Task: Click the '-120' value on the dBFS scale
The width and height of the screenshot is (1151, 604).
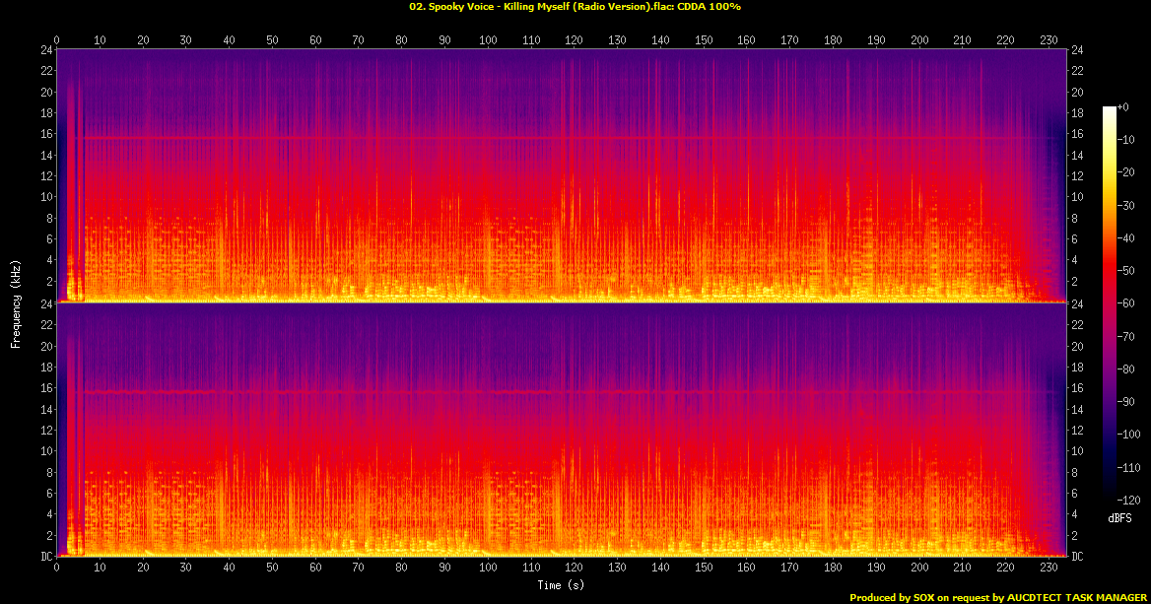Action: [1129, 500]
